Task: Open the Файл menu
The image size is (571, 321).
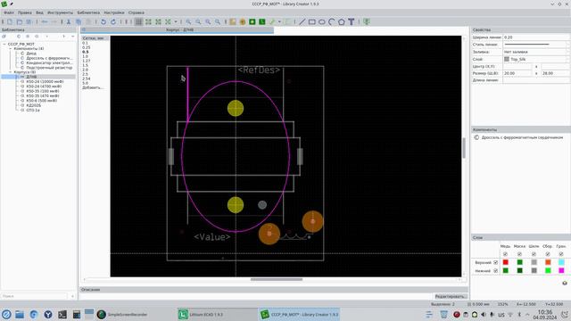Action: [9, 12]
